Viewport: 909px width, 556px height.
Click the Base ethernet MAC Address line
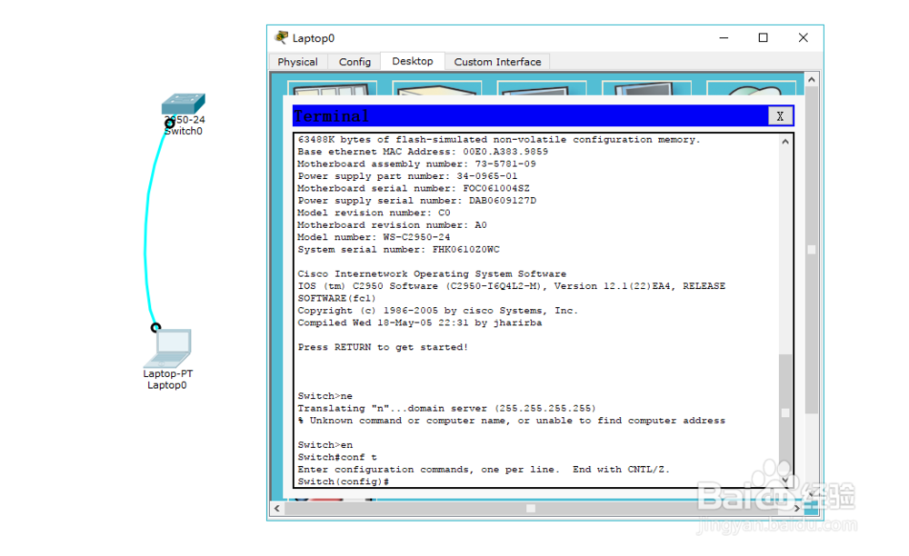[x=423, y=152]
